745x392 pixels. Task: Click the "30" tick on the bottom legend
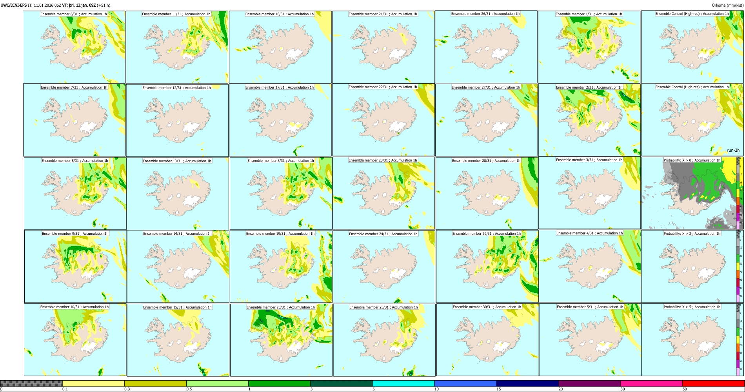tap(623, 389)
